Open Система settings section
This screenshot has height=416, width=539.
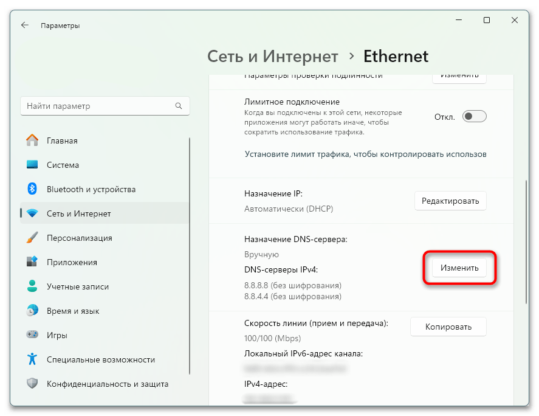(x=105, y=165)
